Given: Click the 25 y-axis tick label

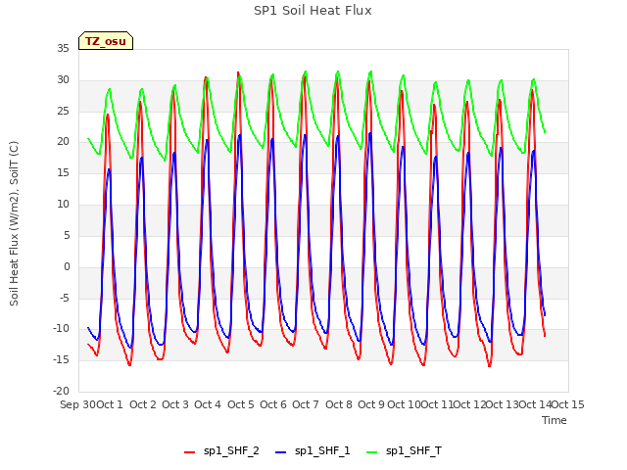Looking at the screenshot, I should click(63, 111).
